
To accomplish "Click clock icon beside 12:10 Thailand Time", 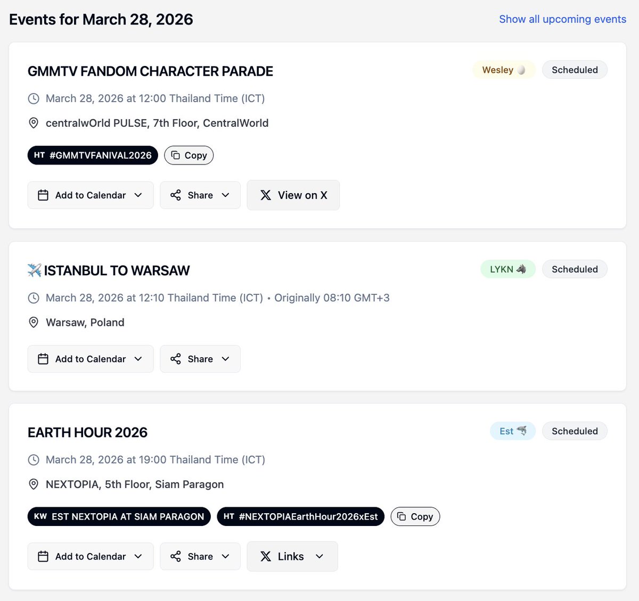I will click(x=34, y=298).
